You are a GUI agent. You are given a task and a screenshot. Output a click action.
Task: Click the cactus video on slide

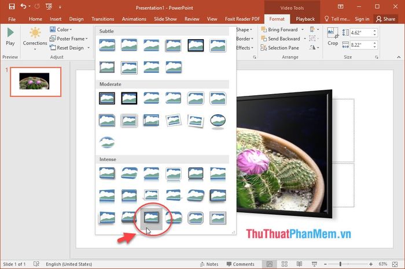[x=284, y=155]
